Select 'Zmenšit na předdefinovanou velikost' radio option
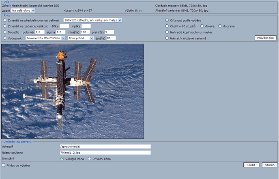The width and height of the screenshot is (279, 179). 4,20
